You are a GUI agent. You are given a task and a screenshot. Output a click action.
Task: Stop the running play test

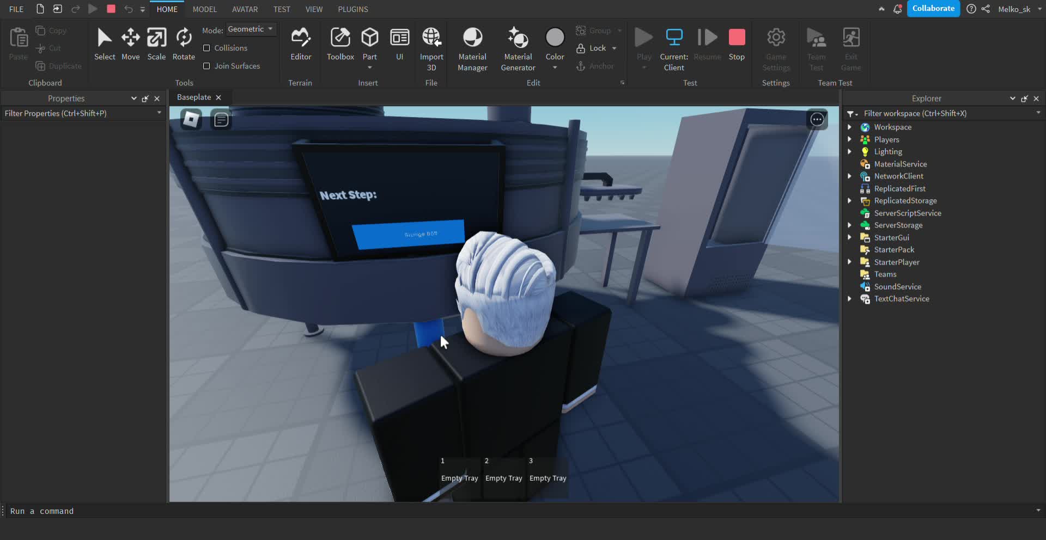(x=737, y=44)
